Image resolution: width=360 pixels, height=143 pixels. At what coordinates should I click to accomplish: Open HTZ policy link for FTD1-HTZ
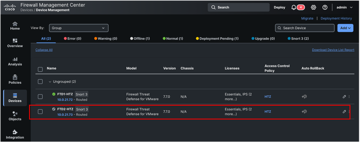coord(268,97)
